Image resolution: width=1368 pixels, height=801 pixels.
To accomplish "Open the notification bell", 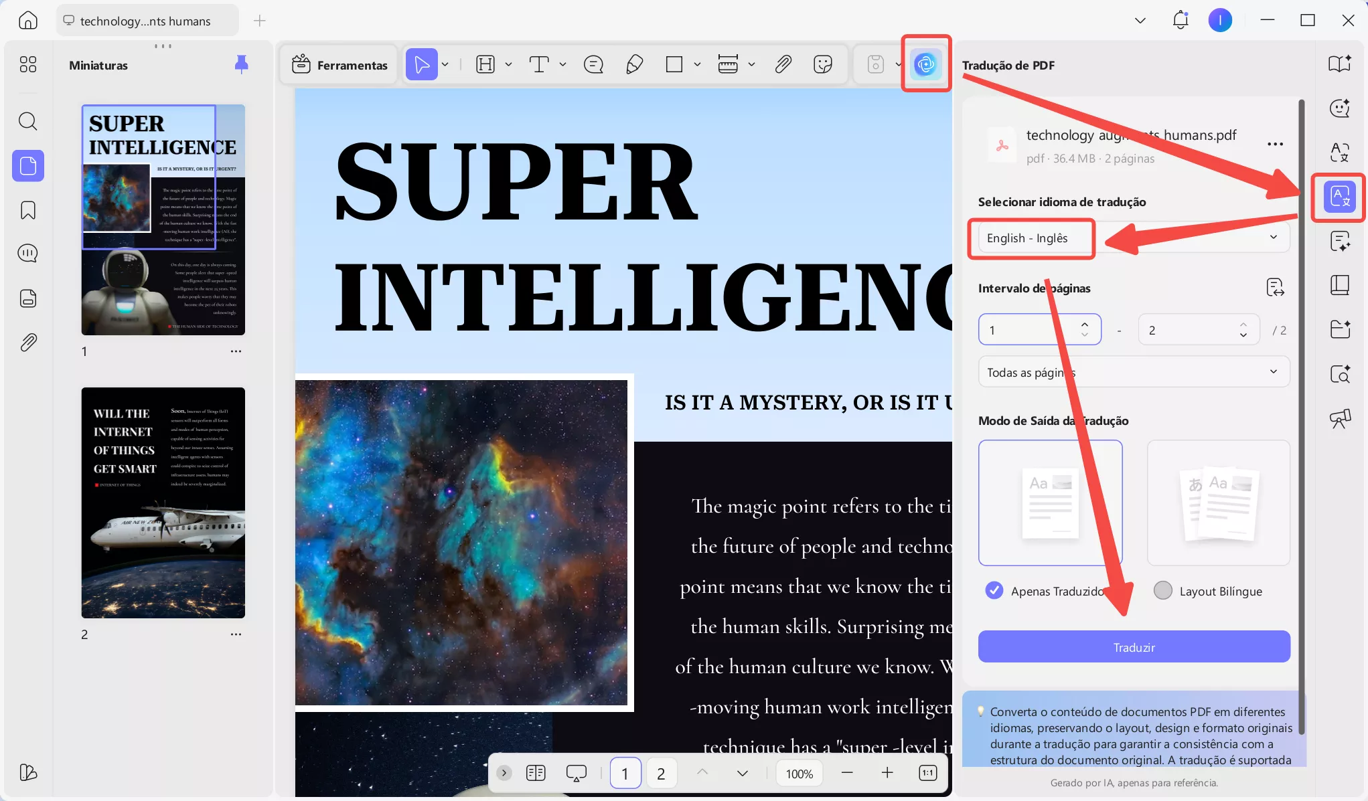I will (x=1180, y=20).
